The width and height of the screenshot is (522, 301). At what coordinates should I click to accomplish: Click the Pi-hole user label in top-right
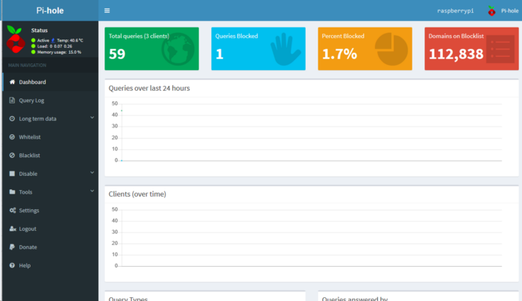[509, 10]
